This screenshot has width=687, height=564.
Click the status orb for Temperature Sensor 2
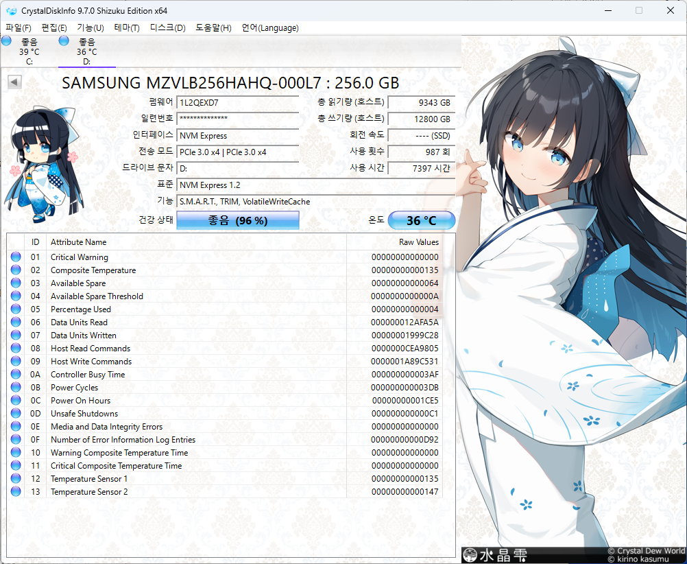click(x=16, y=491)
